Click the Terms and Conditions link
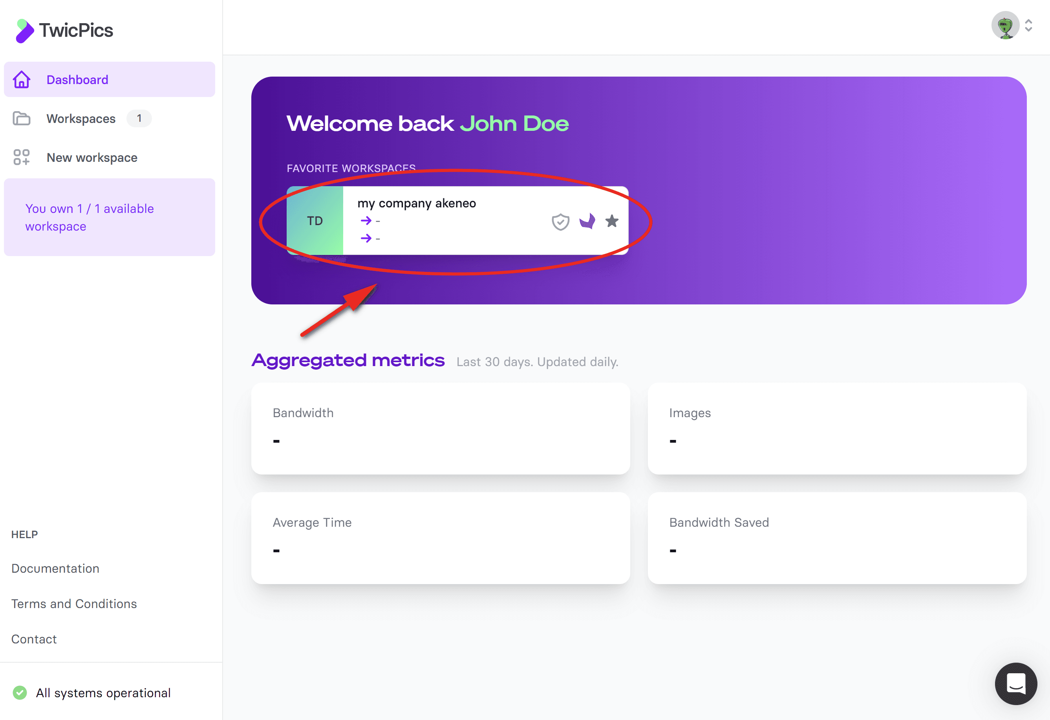 (73, 603)
